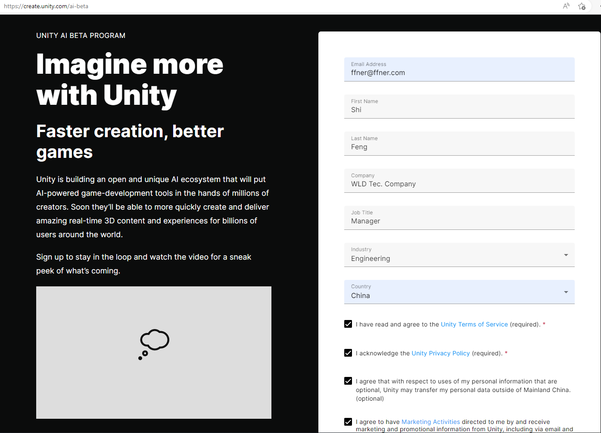Uncheck the personal data transfer consent checkbox
Viewport: 601px width, 433px height.
point(348,381)
